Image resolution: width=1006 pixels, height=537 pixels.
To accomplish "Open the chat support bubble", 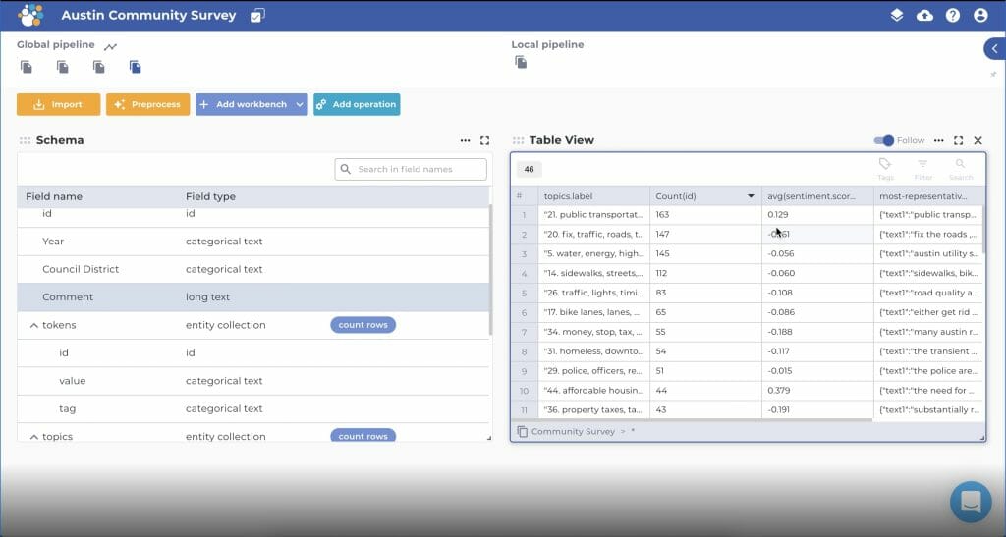I will [971, 502].
